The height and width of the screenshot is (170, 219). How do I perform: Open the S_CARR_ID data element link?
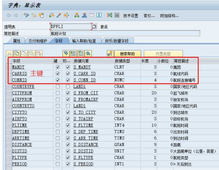85,73
